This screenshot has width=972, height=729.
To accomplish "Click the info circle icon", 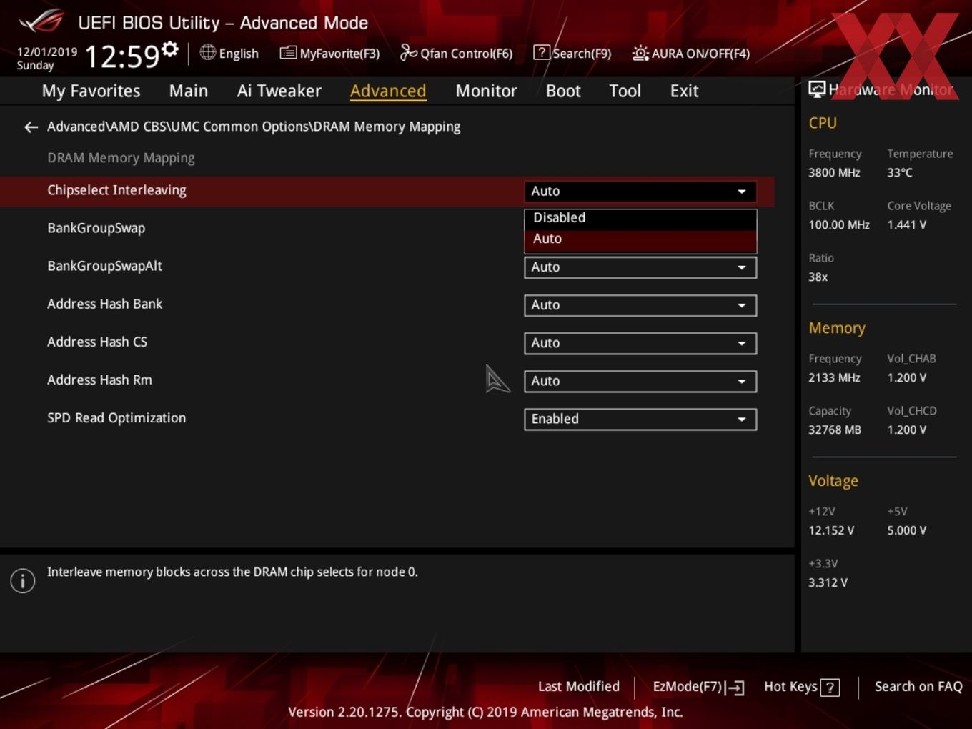I will 23,580.
